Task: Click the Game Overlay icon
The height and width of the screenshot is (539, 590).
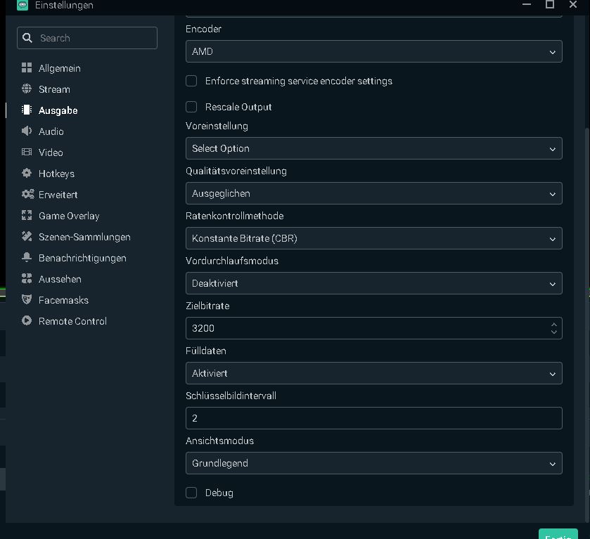Action: coord(27,216)
